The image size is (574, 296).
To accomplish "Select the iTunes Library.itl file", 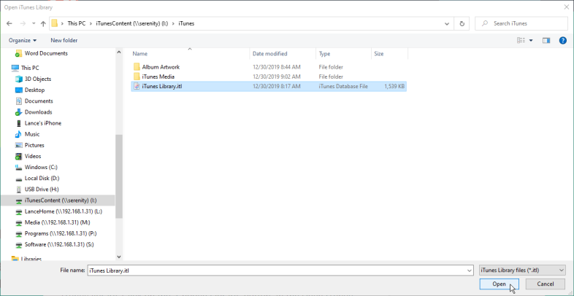I will click(x=269, y=87).
